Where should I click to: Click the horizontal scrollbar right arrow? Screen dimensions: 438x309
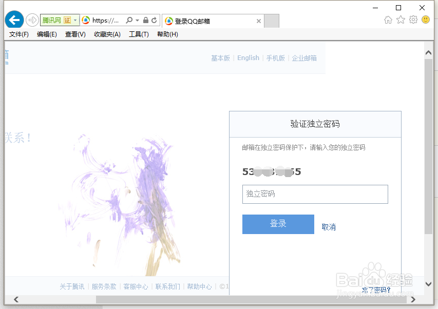point(413,299)
